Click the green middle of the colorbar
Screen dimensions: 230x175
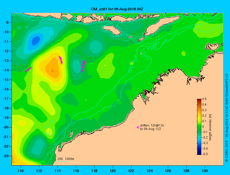(x=199, y=127)
